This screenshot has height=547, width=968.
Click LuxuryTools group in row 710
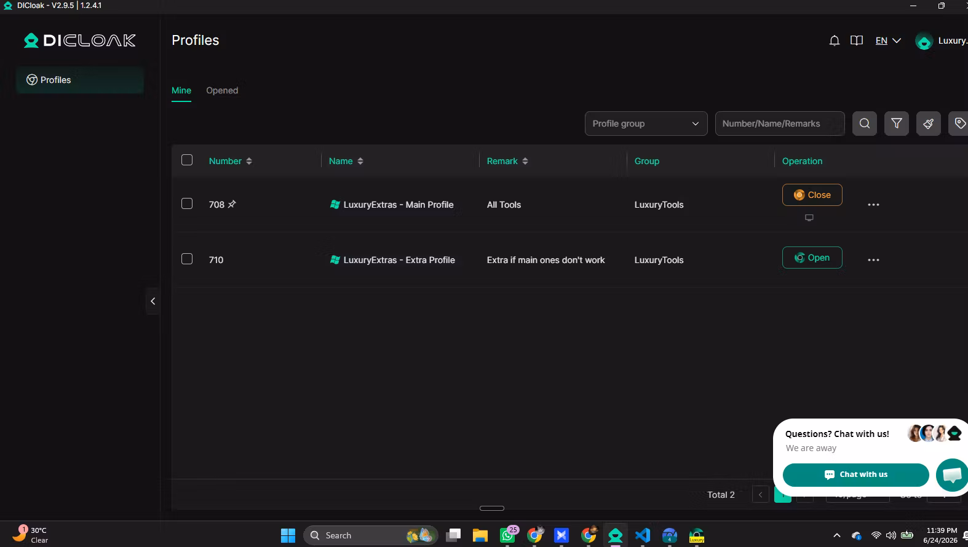pos(659,260)
